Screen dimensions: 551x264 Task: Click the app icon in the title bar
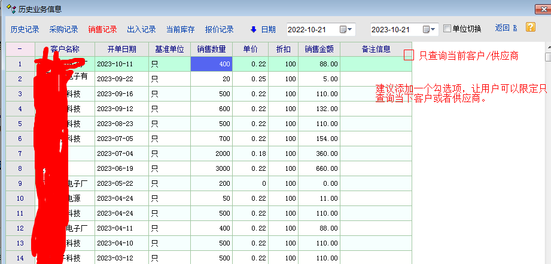[10, 9]
